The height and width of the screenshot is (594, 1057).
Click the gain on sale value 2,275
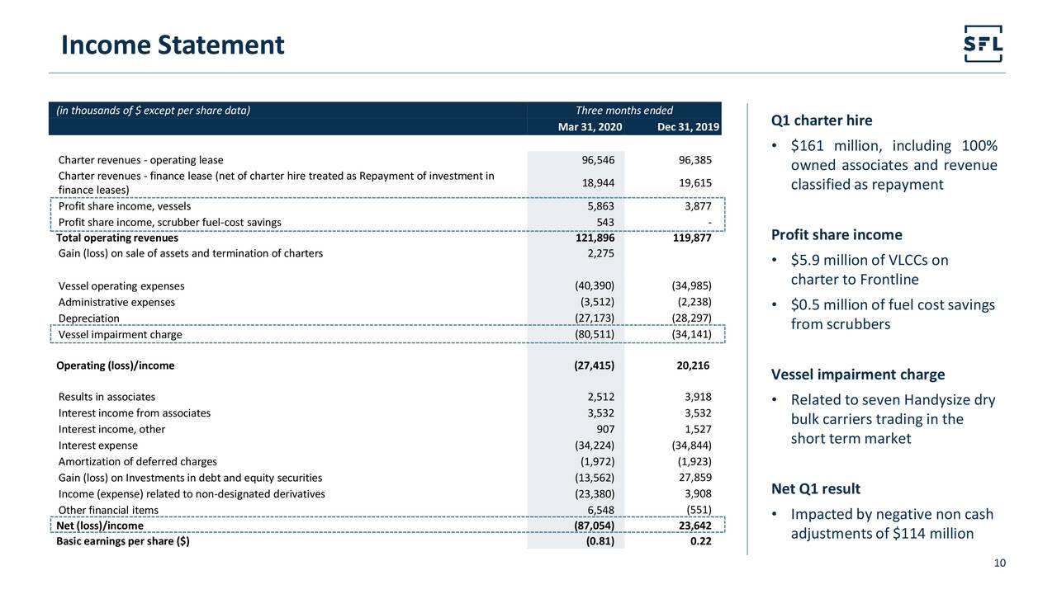click(x=601, y=253)
